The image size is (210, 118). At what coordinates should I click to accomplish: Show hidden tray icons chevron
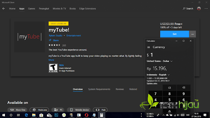[x=163, y=115]
